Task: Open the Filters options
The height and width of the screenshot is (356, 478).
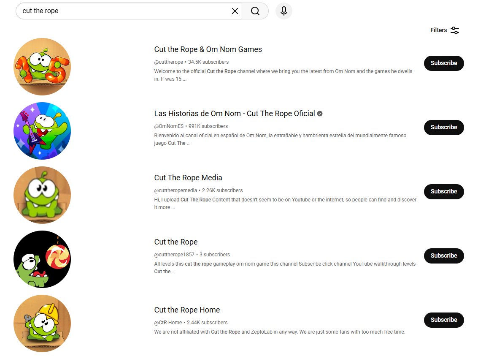Action: click(445, 30)
